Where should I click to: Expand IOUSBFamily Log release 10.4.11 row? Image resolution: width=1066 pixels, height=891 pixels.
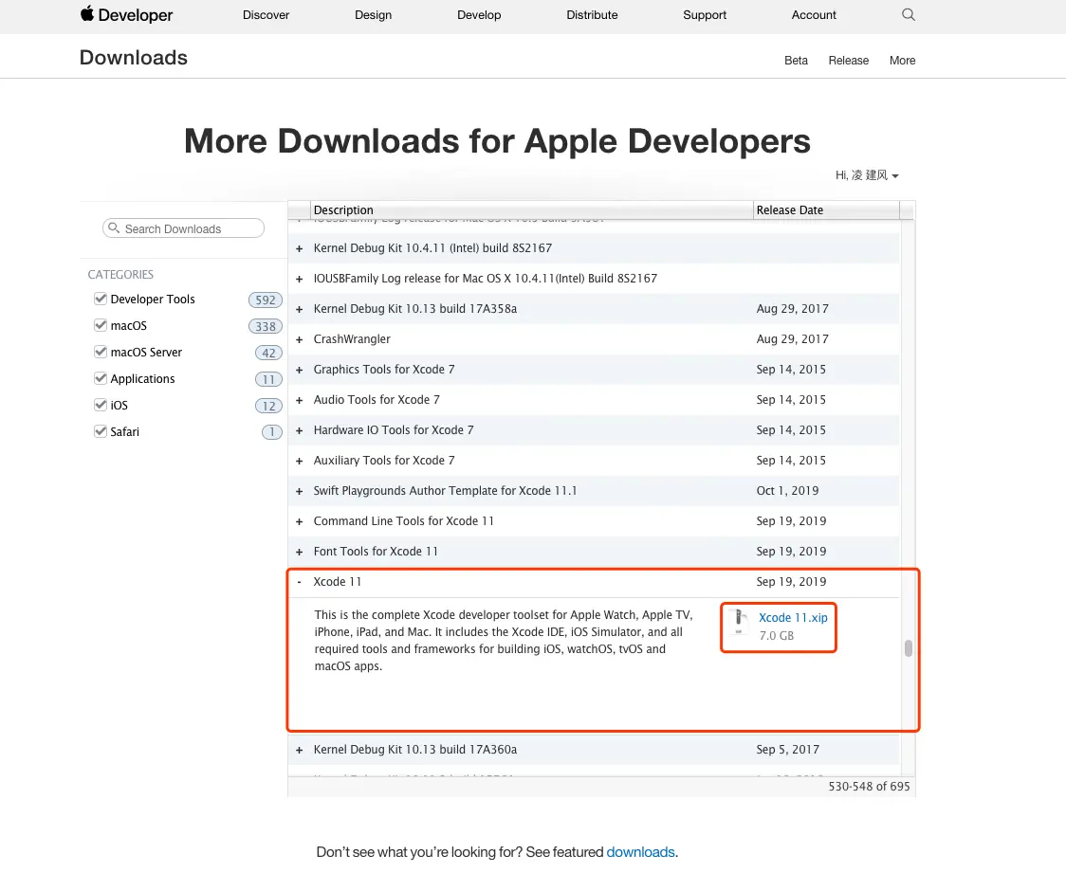point(299,279)
